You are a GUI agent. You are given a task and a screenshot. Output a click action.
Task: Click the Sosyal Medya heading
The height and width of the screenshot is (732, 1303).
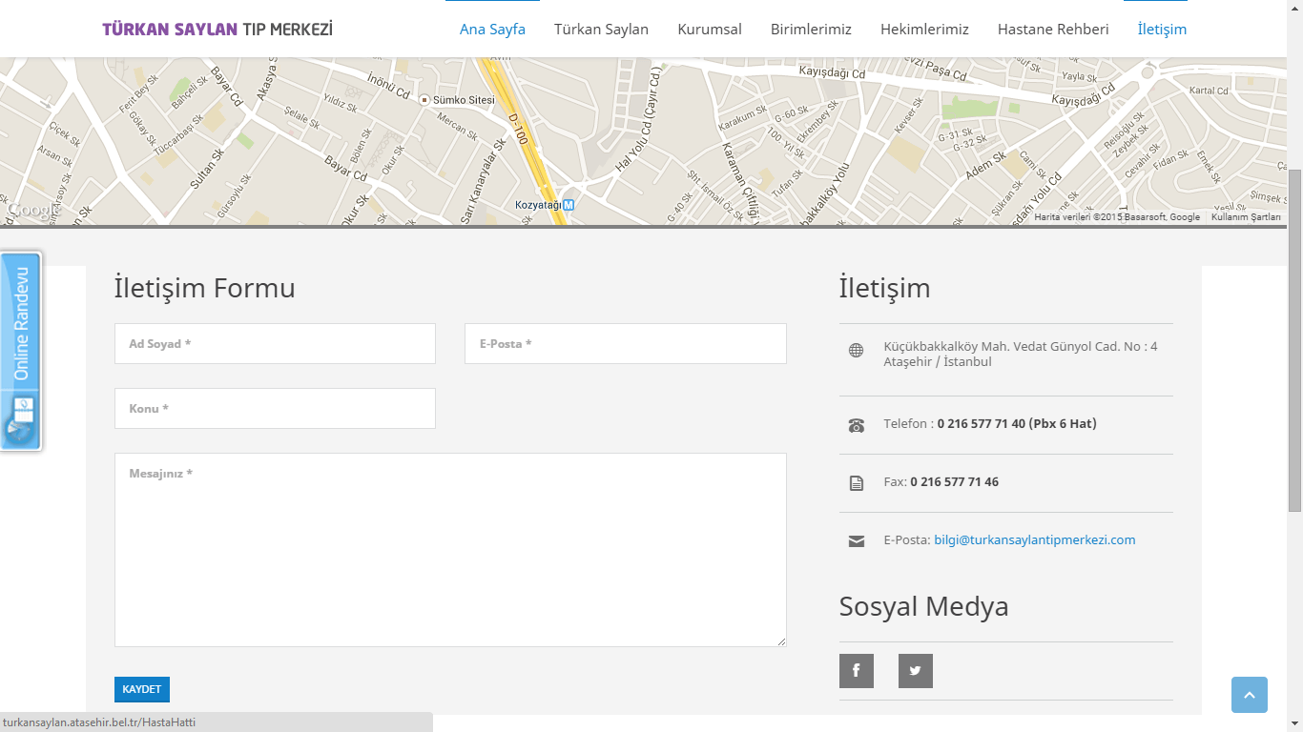(923, 606)
